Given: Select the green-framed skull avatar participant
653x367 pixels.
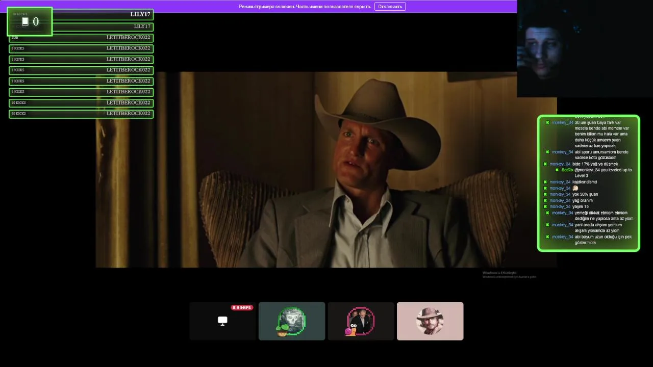Looking at the screenshot, I should point(291,321).
